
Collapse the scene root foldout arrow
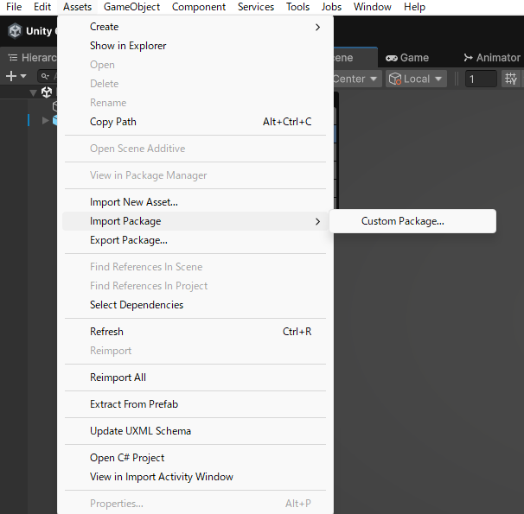[33, 92]
